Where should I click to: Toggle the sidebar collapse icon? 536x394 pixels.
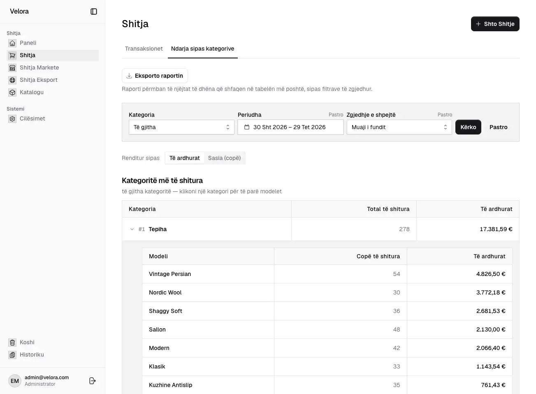(94, 12)
